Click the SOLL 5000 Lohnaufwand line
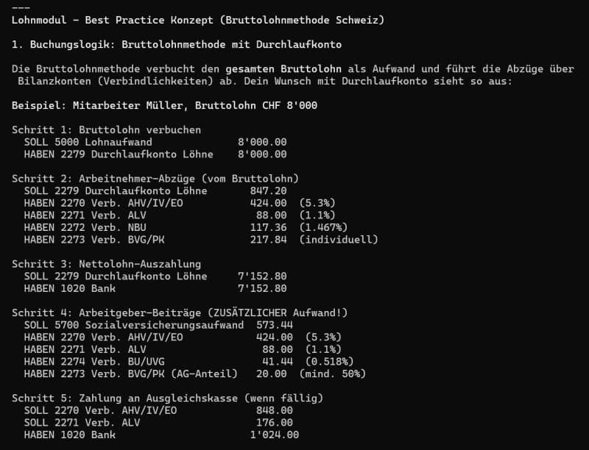The image size is (589, 450). 155,142
